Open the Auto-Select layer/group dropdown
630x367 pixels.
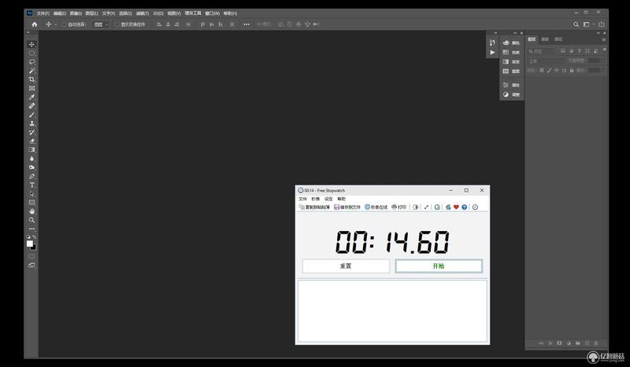click(101, 24)
